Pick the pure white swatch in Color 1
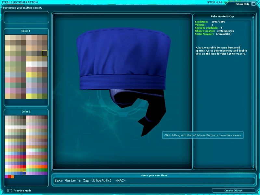260x195 pixels. (x=29, y=64)
